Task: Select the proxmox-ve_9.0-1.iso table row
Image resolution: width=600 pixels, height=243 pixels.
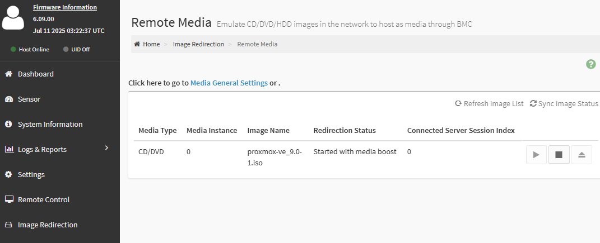Action: [x=275, y=157]
